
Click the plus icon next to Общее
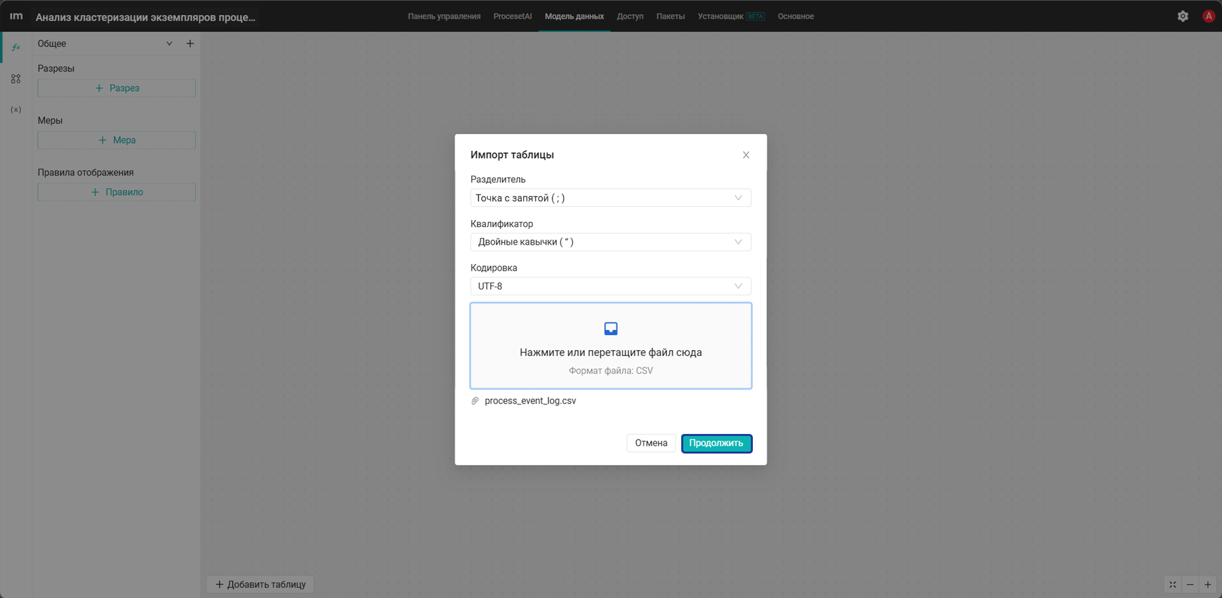point(190,44)
